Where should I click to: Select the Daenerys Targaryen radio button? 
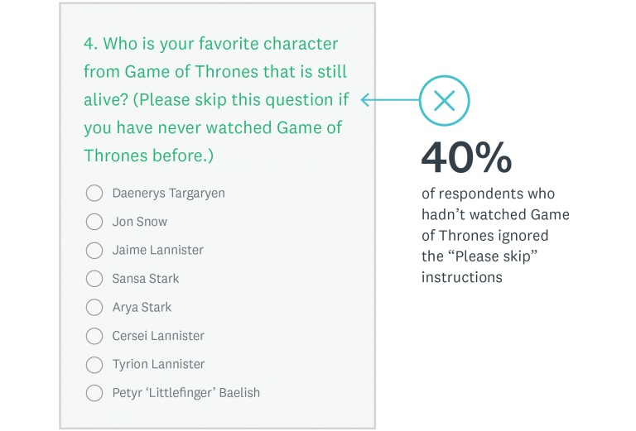click(94, 194)
